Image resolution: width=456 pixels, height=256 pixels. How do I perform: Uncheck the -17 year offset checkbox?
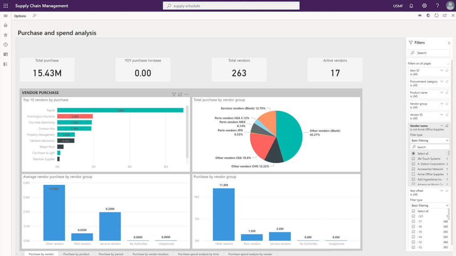414,221
